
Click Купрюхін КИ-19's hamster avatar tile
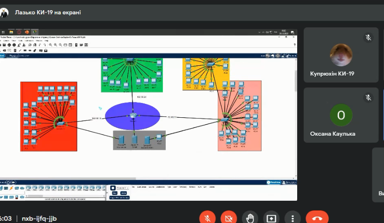click(x=341, y=55)
